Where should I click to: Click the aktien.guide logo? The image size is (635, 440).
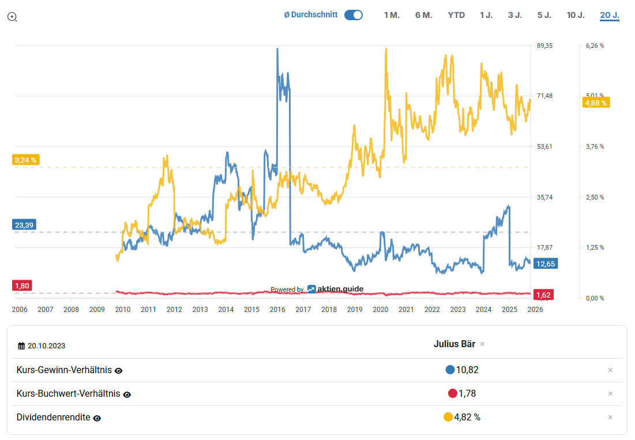[x=335, y=289]
